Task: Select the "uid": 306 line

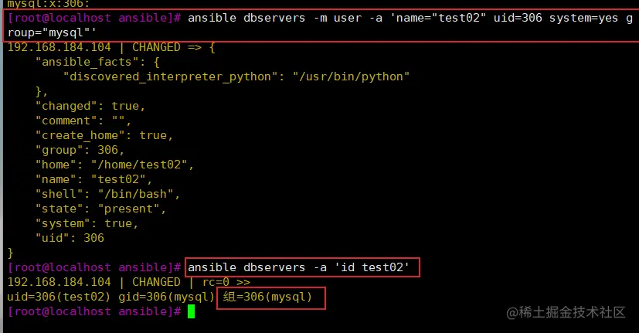Action: pyautogui.click(x=70, y=238)
